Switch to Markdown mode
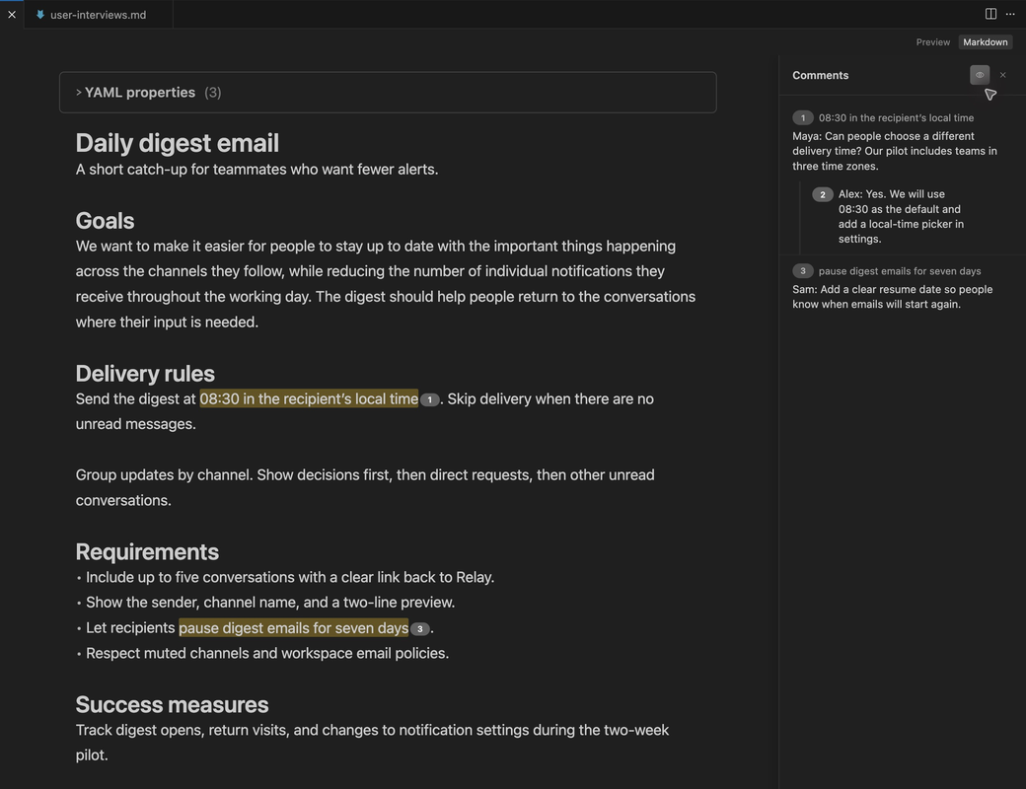Viewport: 1026px width, 789px height. 985,41
